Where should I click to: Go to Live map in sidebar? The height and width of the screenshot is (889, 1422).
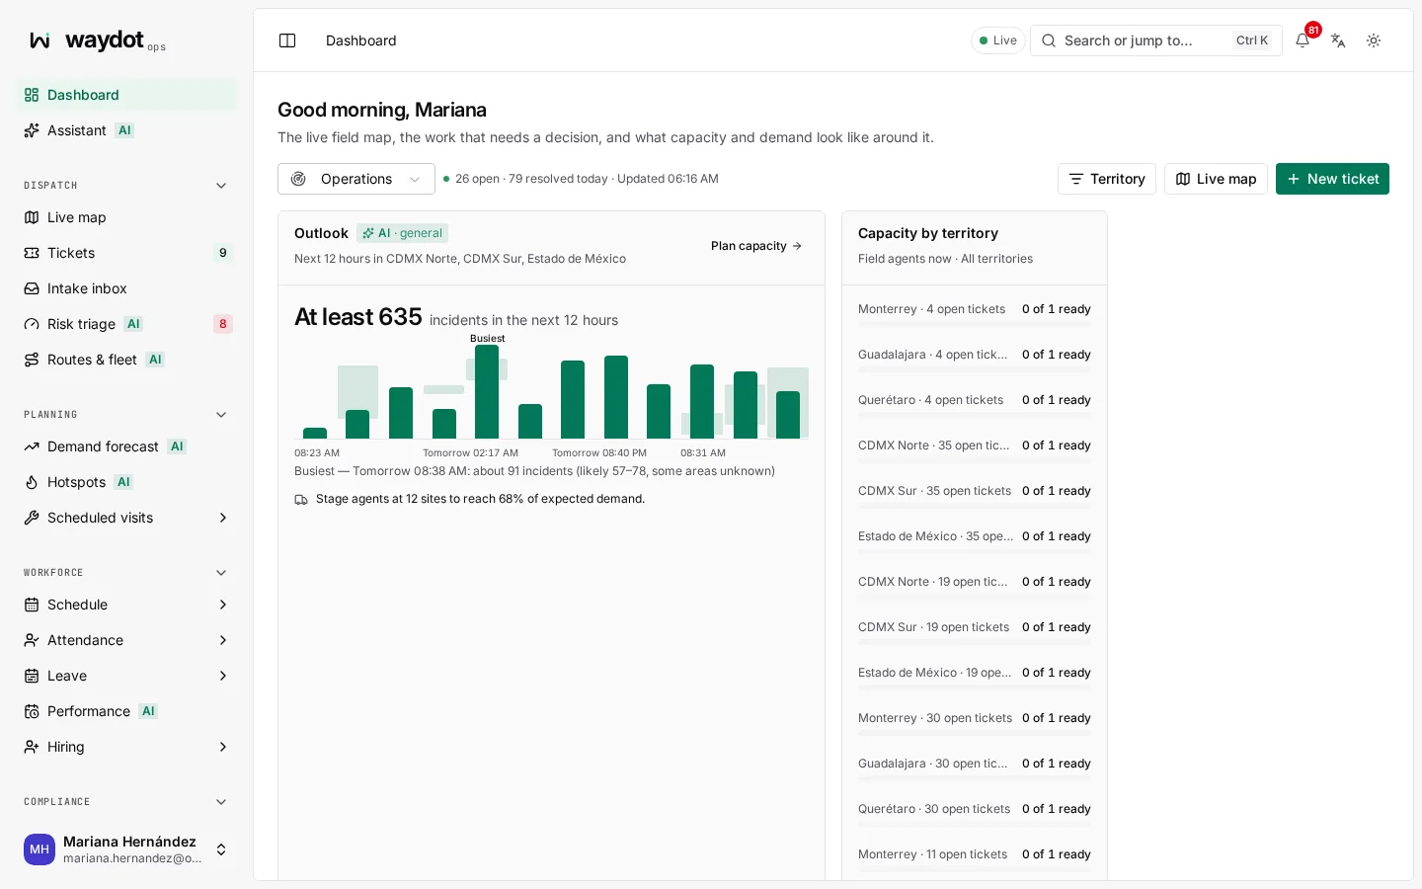click(126, 217)
